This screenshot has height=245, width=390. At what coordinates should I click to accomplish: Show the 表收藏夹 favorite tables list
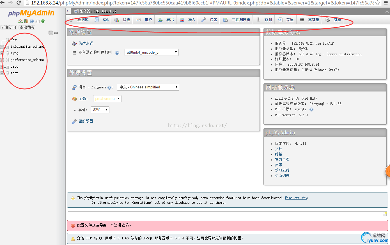(x=27, y=28)
